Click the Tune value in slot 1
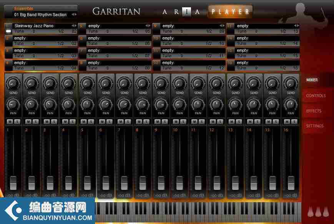The image size is (334, 224). (x=34, y=31)
